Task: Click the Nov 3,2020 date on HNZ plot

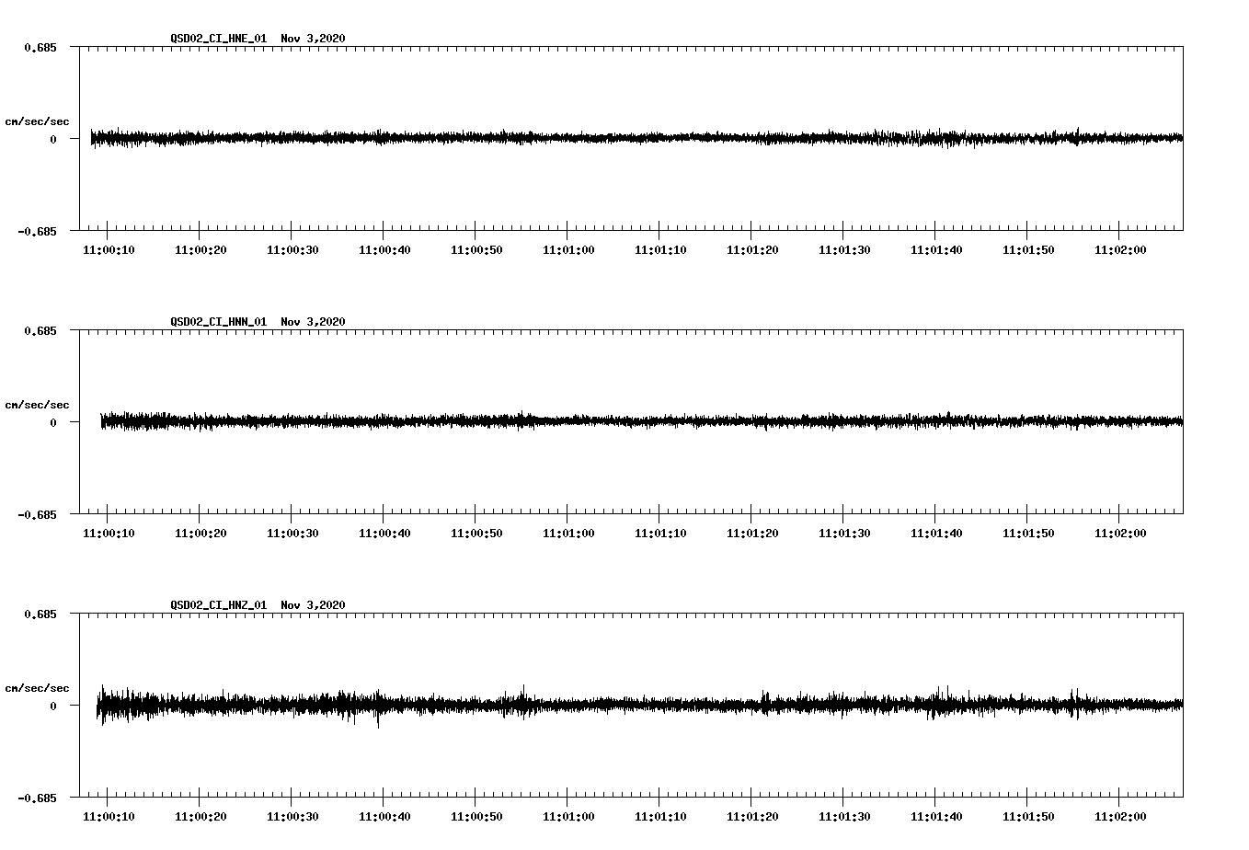Action: click(314, 605)
